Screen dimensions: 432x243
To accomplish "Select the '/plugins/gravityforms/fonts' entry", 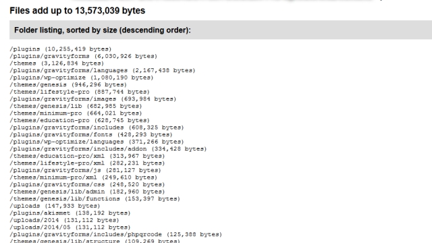I will point(91,135).
